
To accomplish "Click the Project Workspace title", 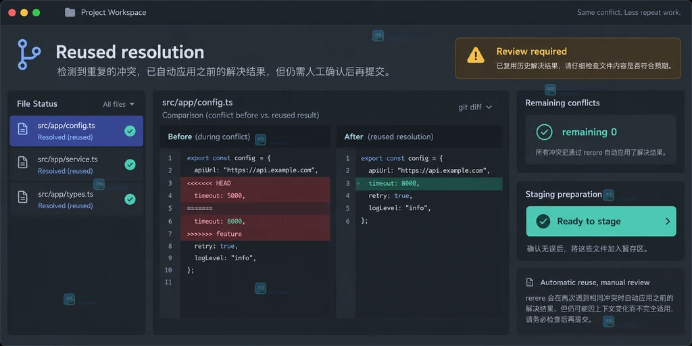I will coord(114,12).
